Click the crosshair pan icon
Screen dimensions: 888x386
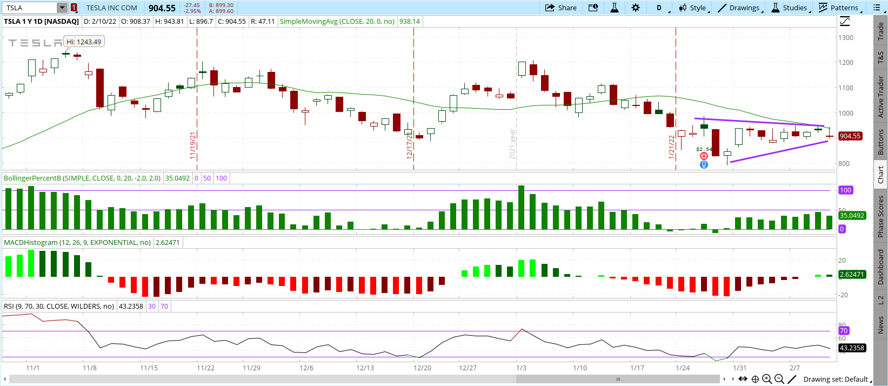point(755,379)
